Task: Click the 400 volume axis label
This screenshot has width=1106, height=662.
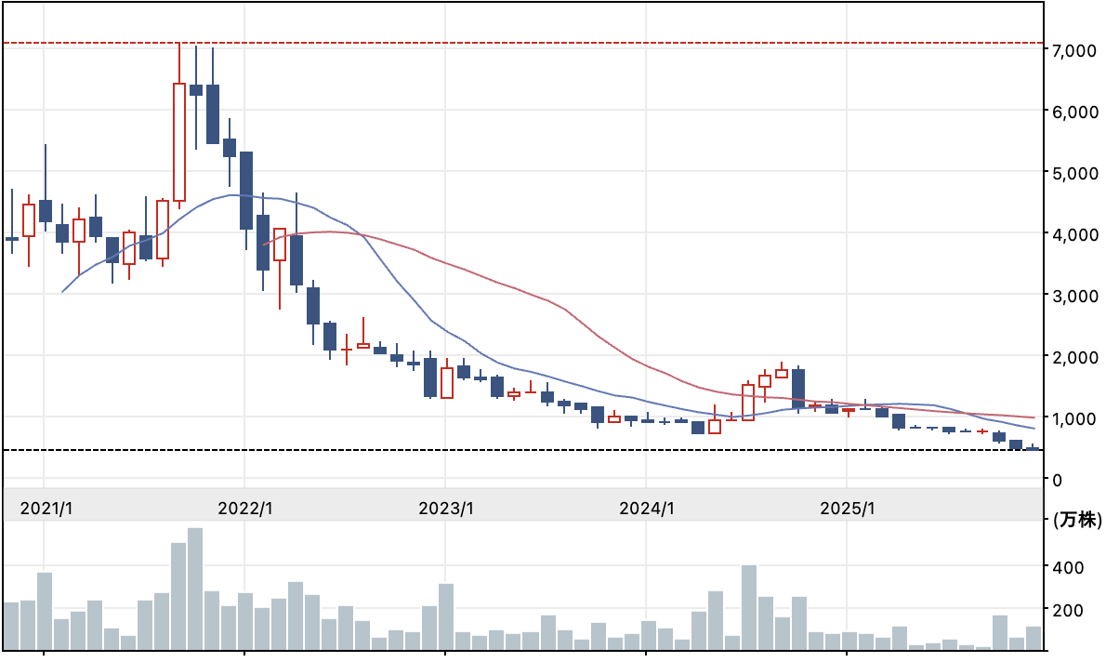Action: click(x=1068, y=567)
